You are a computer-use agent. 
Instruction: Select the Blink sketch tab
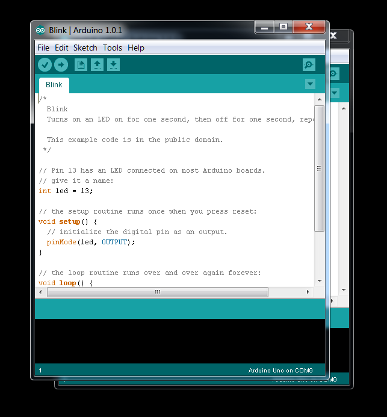point(54,85)
